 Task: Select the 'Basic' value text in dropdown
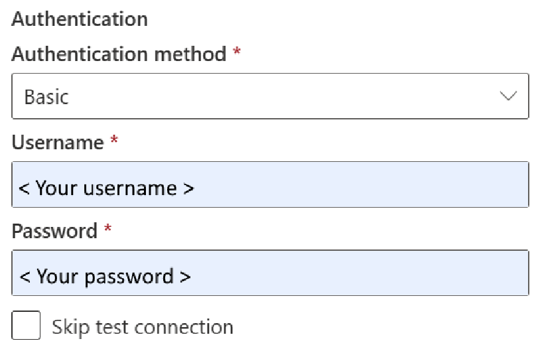[x=46, y=97]
